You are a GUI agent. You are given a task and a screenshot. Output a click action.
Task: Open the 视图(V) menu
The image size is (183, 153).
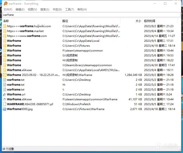coord(32,10)
